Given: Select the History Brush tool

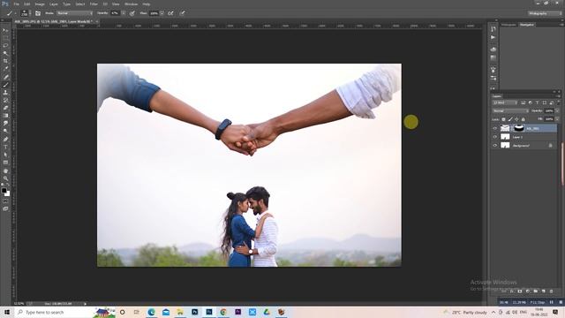Looking at the screenshot, I should click(x=5, y=100).
